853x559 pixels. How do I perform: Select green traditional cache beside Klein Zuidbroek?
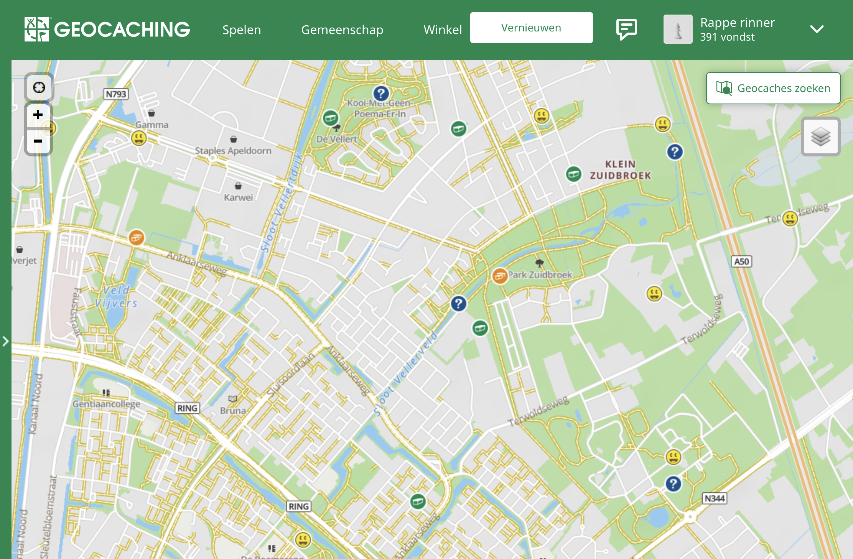(573, 174)
